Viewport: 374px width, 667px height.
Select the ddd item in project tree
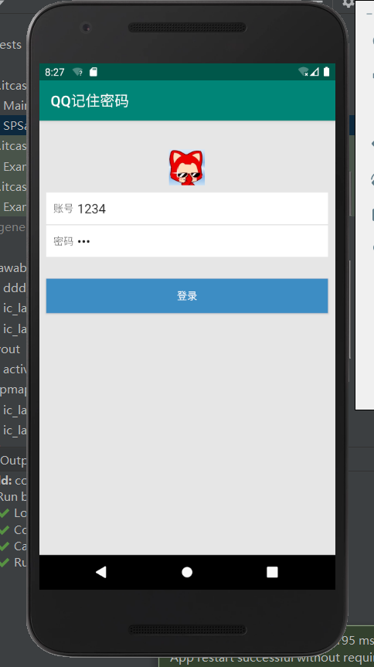pos(15,288)
